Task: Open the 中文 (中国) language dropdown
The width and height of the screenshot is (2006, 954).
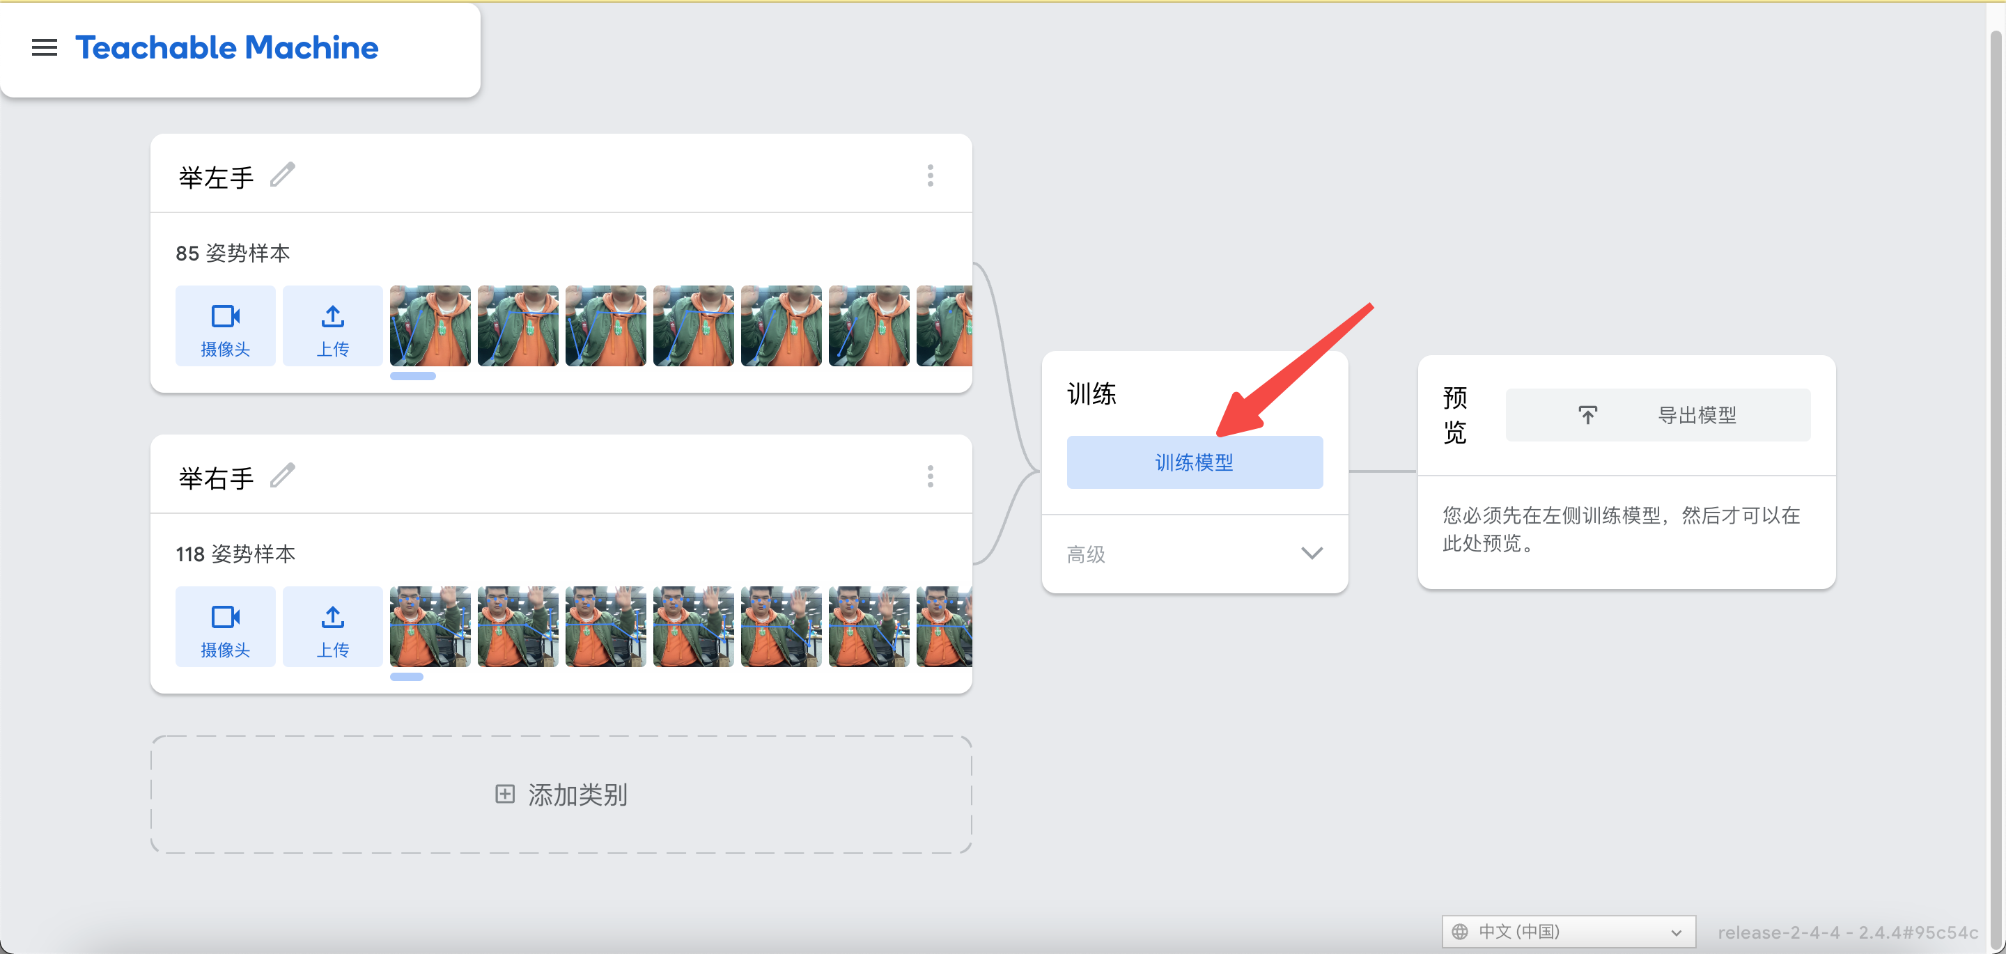Action: click(x=1568, y=932)
